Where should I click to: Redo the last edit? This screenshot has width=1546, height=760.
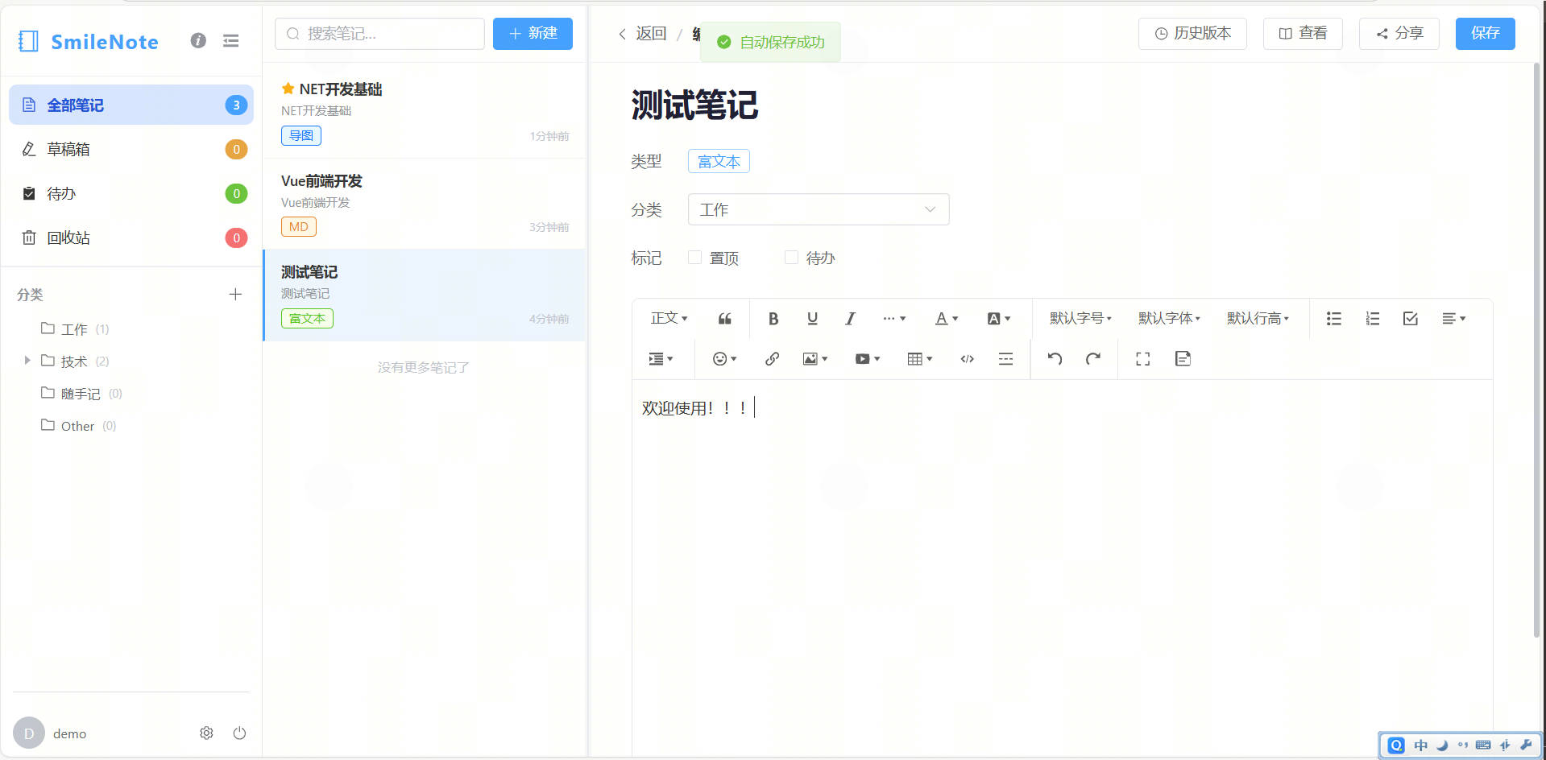pos(1093,359)
